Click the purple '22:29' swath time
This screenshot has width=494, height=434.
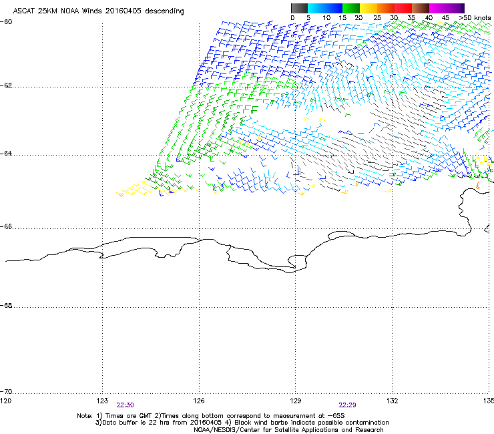348,405
